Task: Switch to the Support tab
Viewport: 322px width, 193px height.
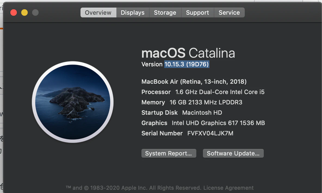Action: pos(197,13)
